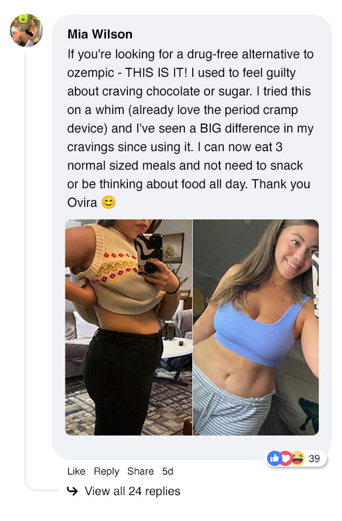The image size is (342, 521).
Task: Click the laughing haha reaction icon
Action: pyautogui.click(x=298, y=459)
